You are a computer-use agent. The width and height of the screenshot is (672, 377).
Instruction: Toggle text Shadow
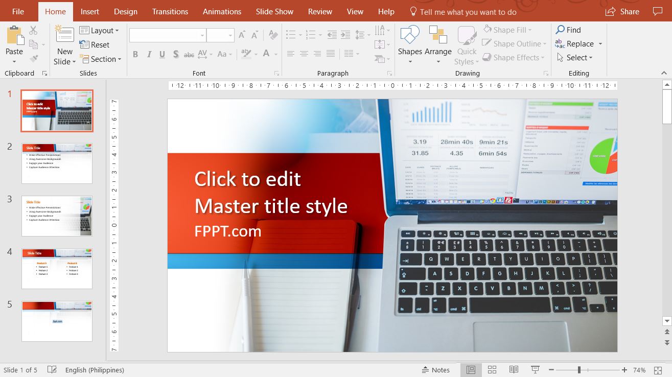(175, 54)
